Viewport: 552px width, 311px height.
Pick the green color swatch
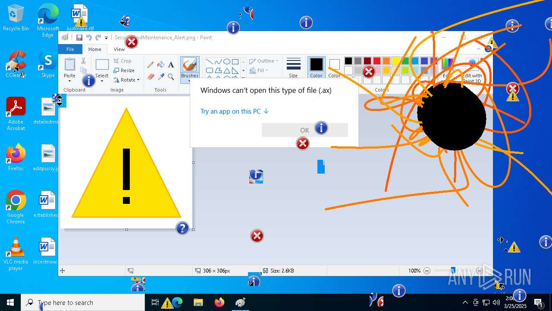pos(405,61)
